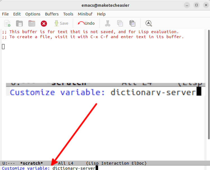Close the emacs window
This screenshot has height=170, width=210.
[x=206, y=5]
